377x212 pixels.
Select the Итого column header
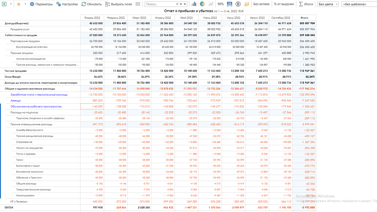[304, 18]
